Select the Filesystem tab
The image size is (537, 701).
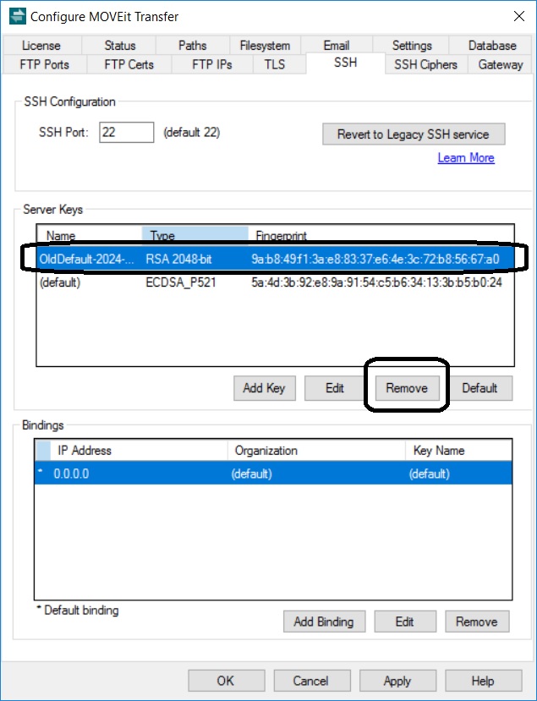point(265,46)
